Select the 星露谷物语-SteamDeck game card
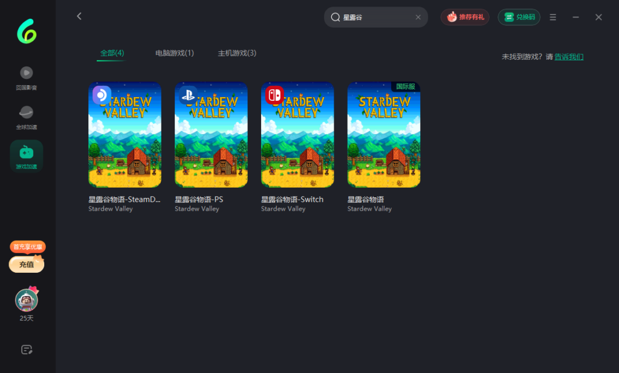 click(125, 135)
